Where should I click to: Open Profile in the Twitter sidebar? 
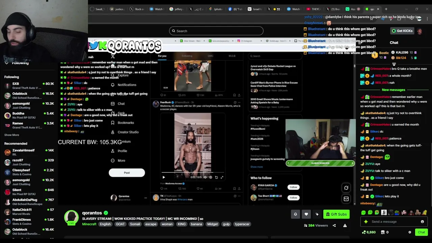click(x=119, y=151)
